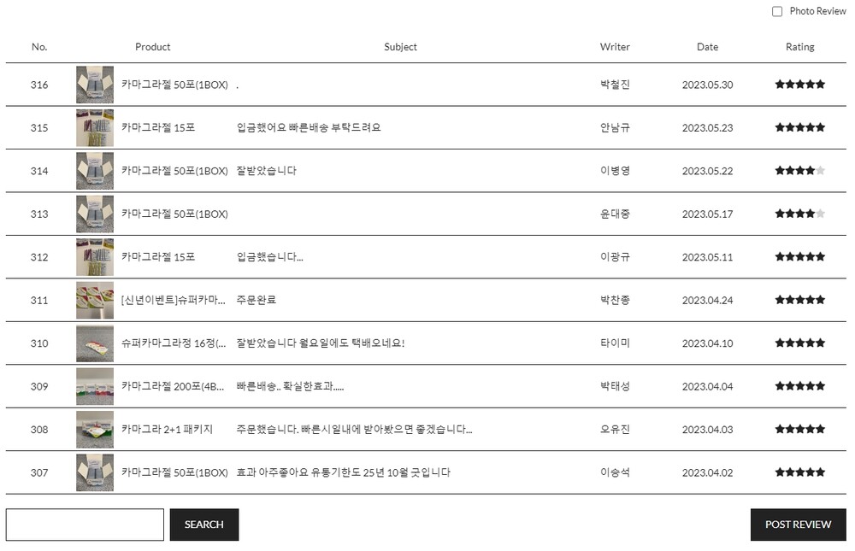Select product thumbnail for review 310

(95, 343)
